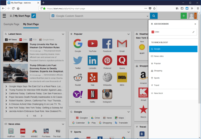Close the Add Bookmark panel

click(195, 24)
